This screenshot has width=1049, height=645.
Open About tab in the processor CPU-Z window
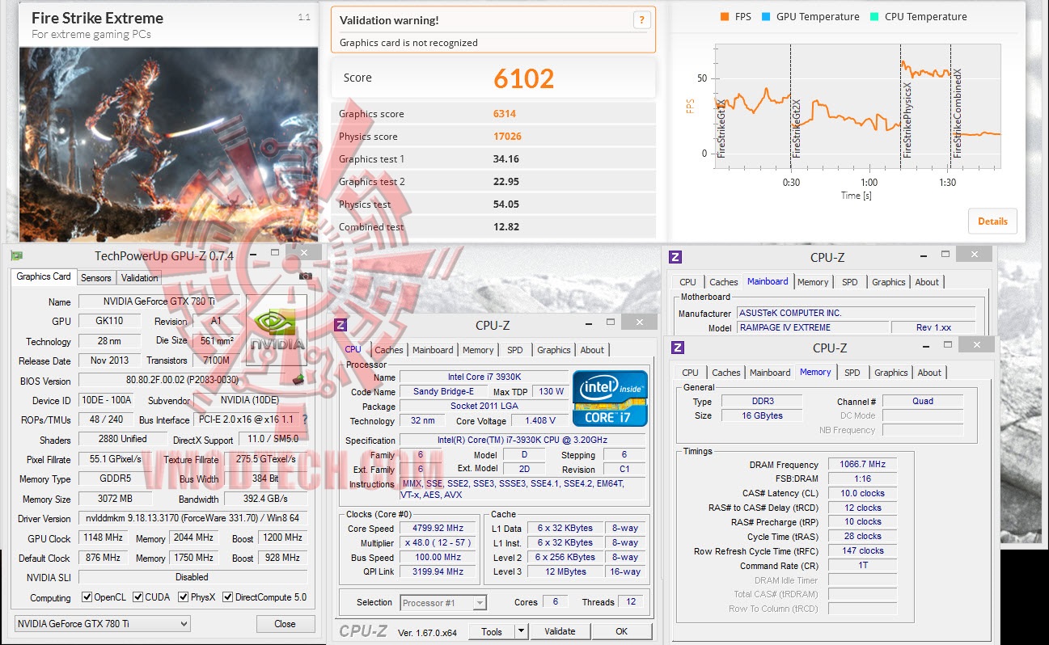pyautogui.click(x=592, y=350)
